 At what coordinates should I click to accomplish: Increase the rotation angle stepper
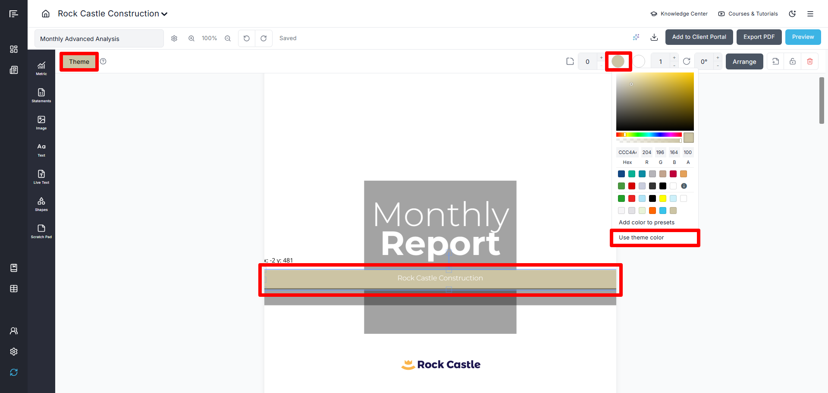tap(718, 58)
